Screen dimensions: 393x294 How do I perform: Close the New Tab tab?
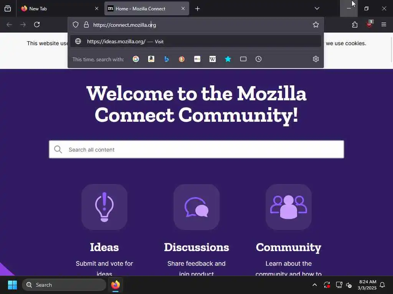[x=97, y=8]
